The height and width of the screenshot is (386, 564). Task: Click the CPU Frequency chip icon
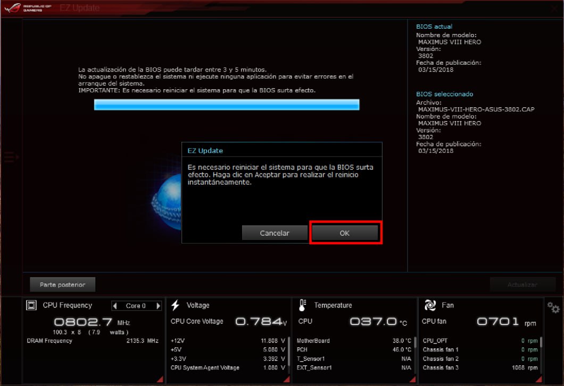pyautogui.click(x=31, y=305)
